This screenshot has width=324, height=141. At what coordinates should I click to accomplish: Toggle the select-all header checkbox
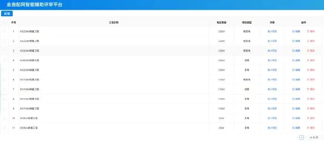4,23
